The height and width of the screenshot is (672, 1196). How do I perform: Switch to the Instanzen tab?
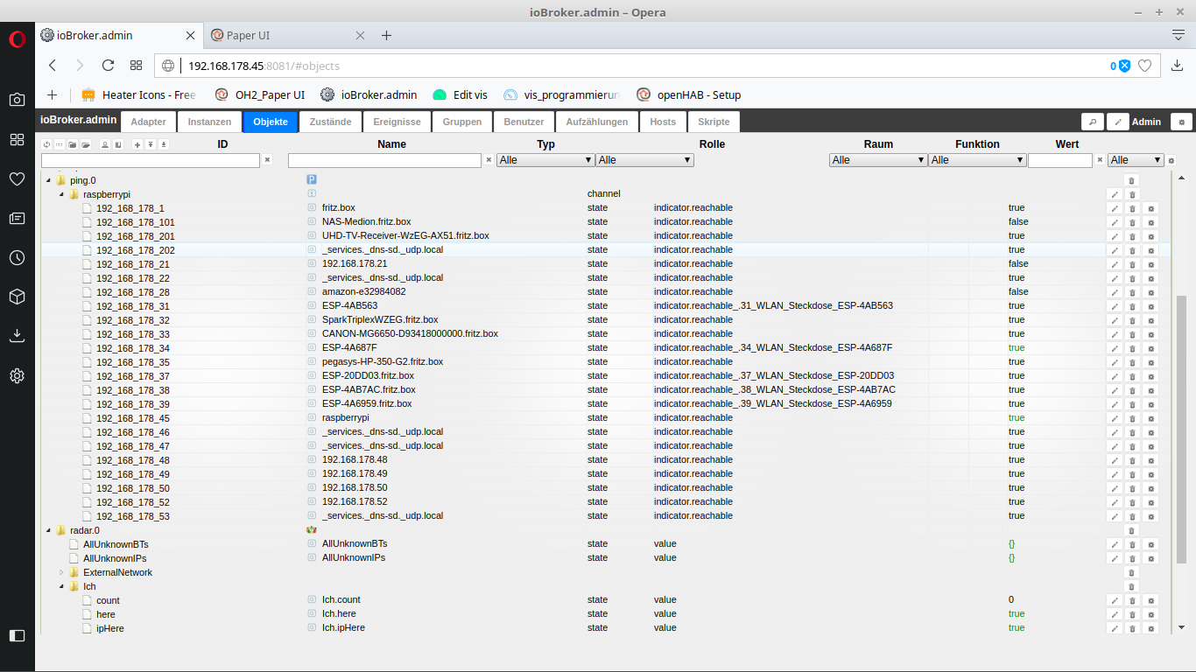pyautogui.click(x=209, y=122)
